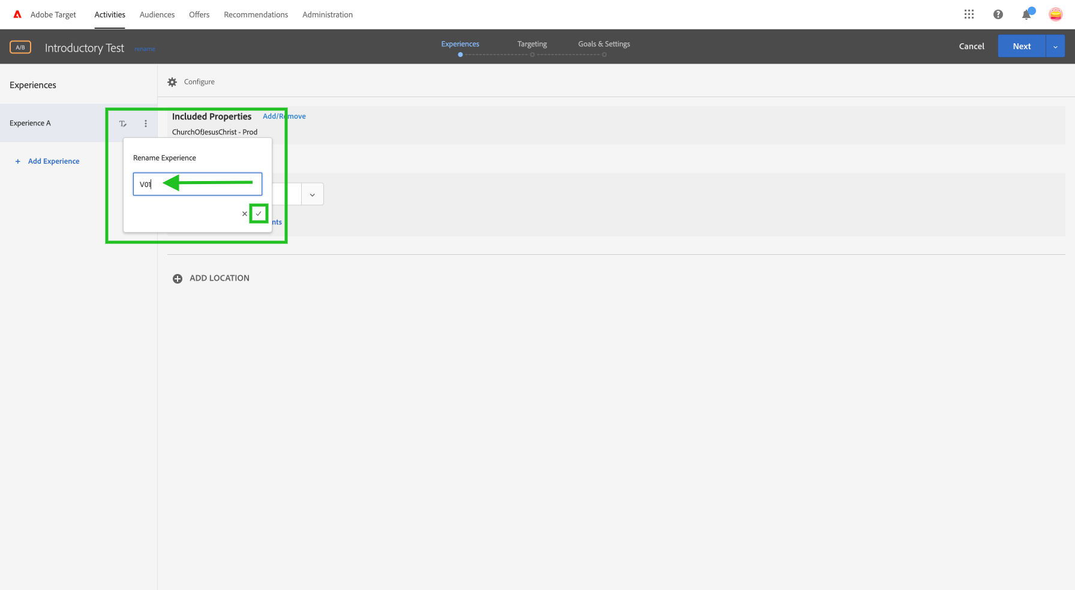The image size is (1075, 590).
Task: Click the rename Experience text icon
Action: click(x=122, y=123)
